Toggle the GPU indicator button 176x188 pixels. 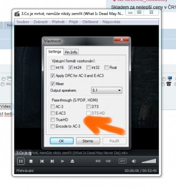coord(122,161)
